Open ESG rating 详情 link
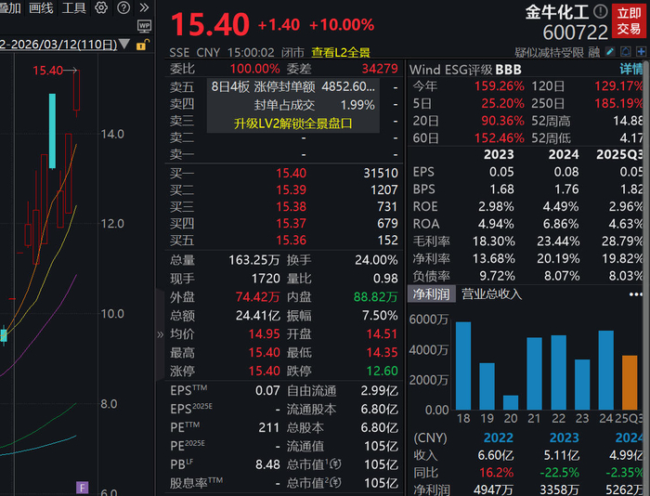The width and height of the screenshot is (650, 496). (630, 69)
